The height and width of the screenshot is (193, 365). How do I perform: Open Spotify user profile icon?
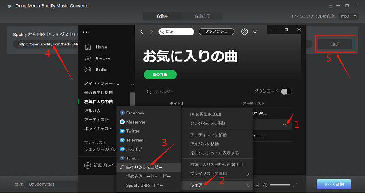(x=245, y=31)
